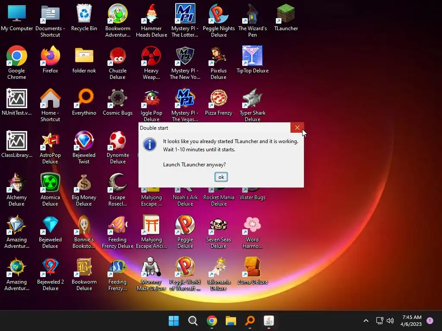The image size is (442, 331).
Task: Select the ClassLibrary file icon
Action: point(17,144)
